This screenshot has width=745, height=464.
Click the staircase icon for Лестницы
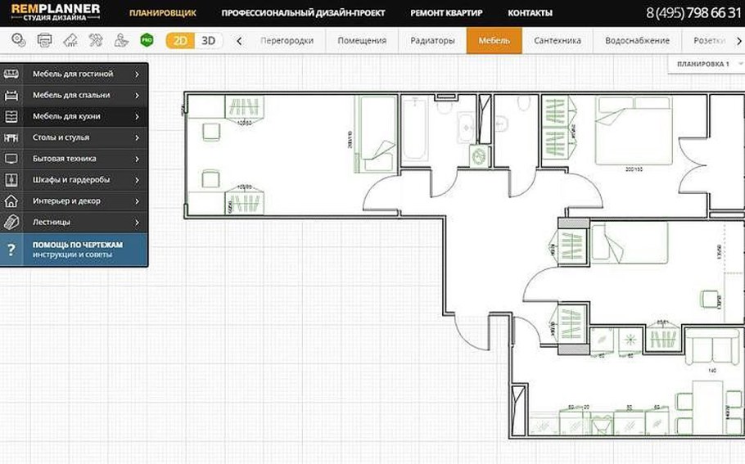pyautogui.click(x=11, y=223)
